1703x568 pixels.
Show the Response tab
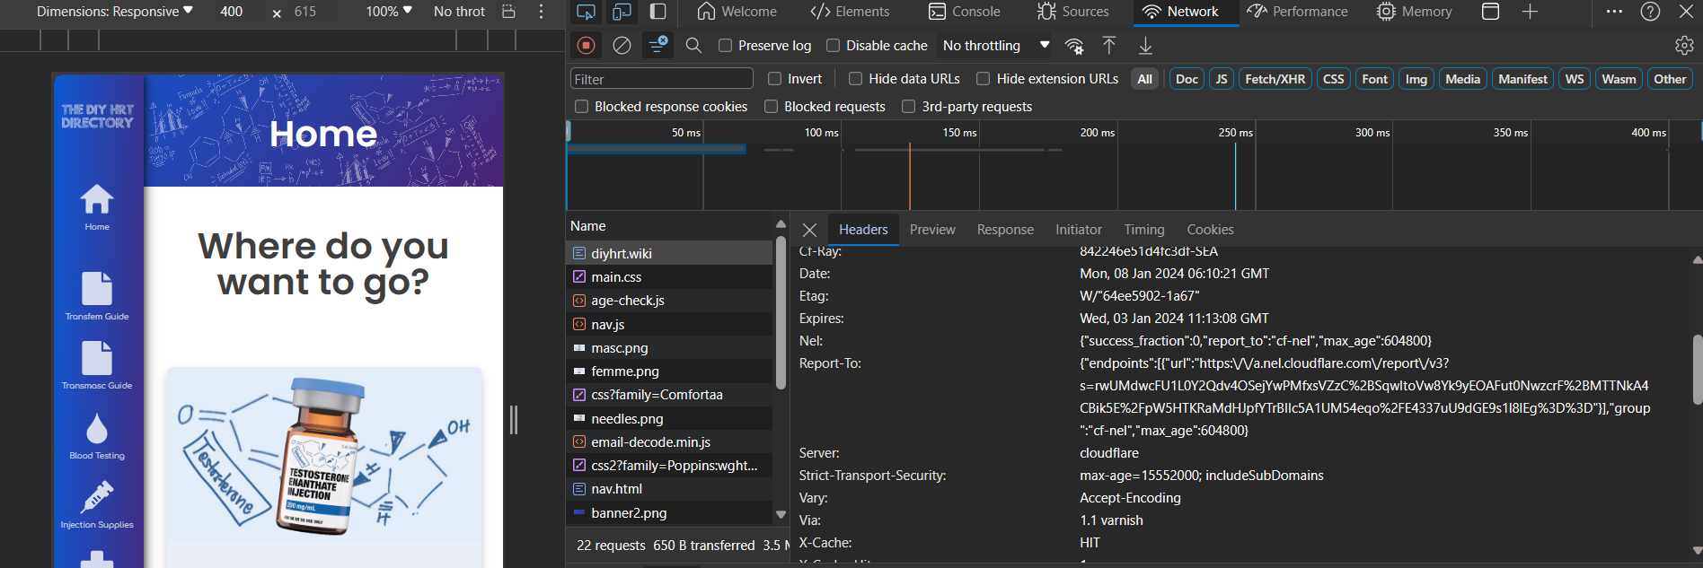point(1005,230)
